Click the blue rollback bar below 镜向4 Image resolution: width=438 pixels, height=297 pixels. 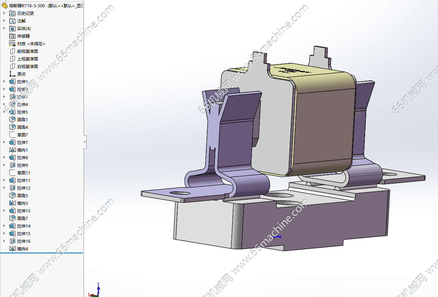pos(41,253)
